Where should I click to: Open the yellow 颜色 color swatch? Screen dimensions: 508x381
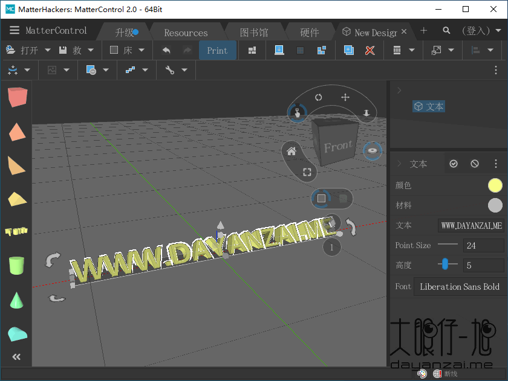(x=495, y=185)
